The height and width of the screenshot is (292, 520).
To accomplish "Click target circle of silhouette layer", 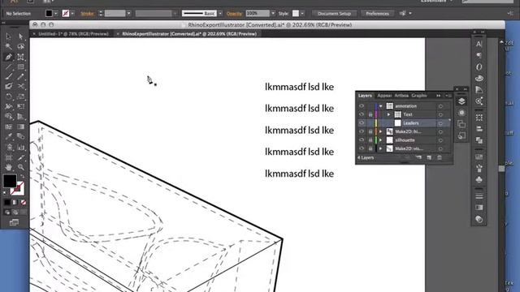I will (440, 140).
